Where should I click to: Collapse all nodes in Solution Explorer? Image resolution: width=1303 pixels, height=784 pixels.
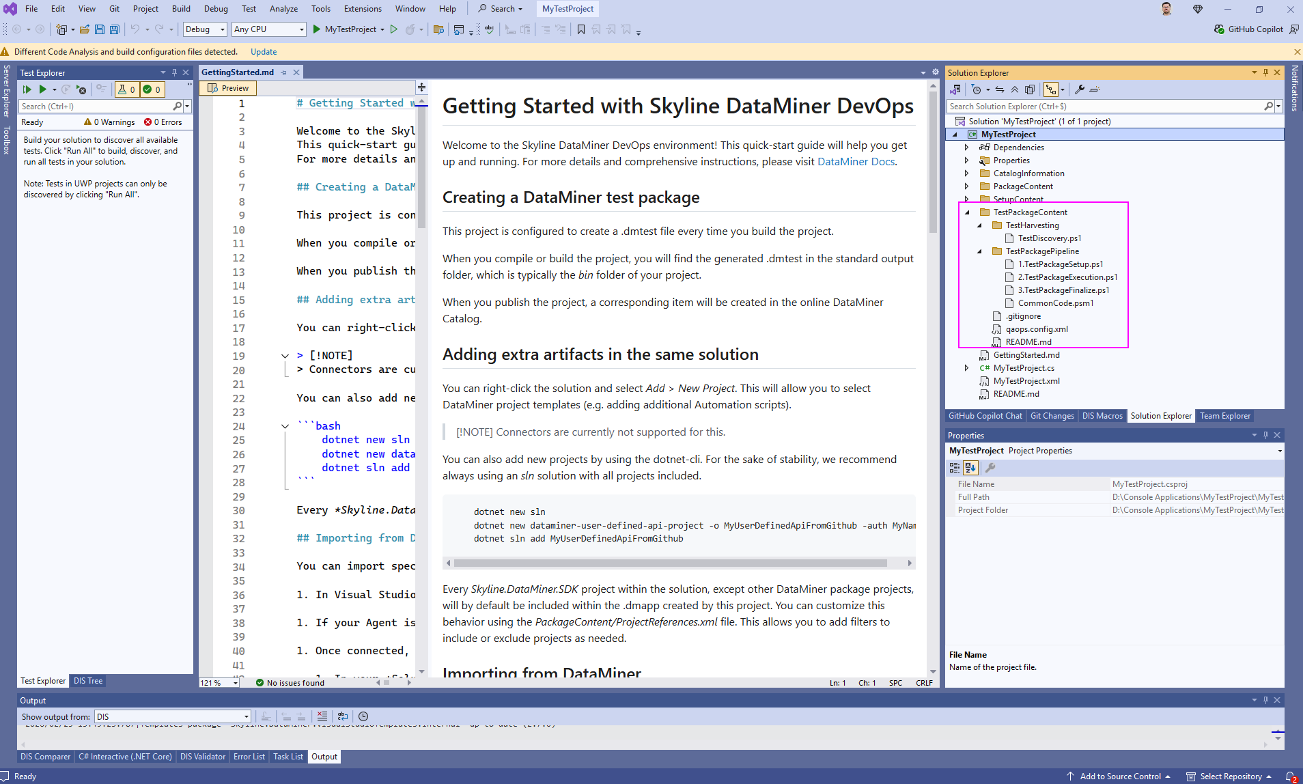(1014, 89)
